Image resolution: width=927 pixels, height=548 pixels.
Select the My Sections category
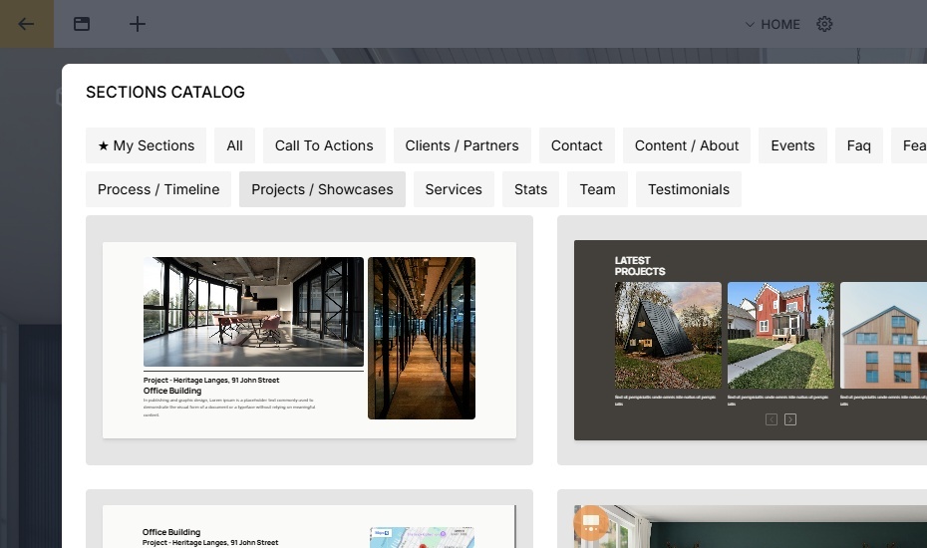tap(146, 145)
